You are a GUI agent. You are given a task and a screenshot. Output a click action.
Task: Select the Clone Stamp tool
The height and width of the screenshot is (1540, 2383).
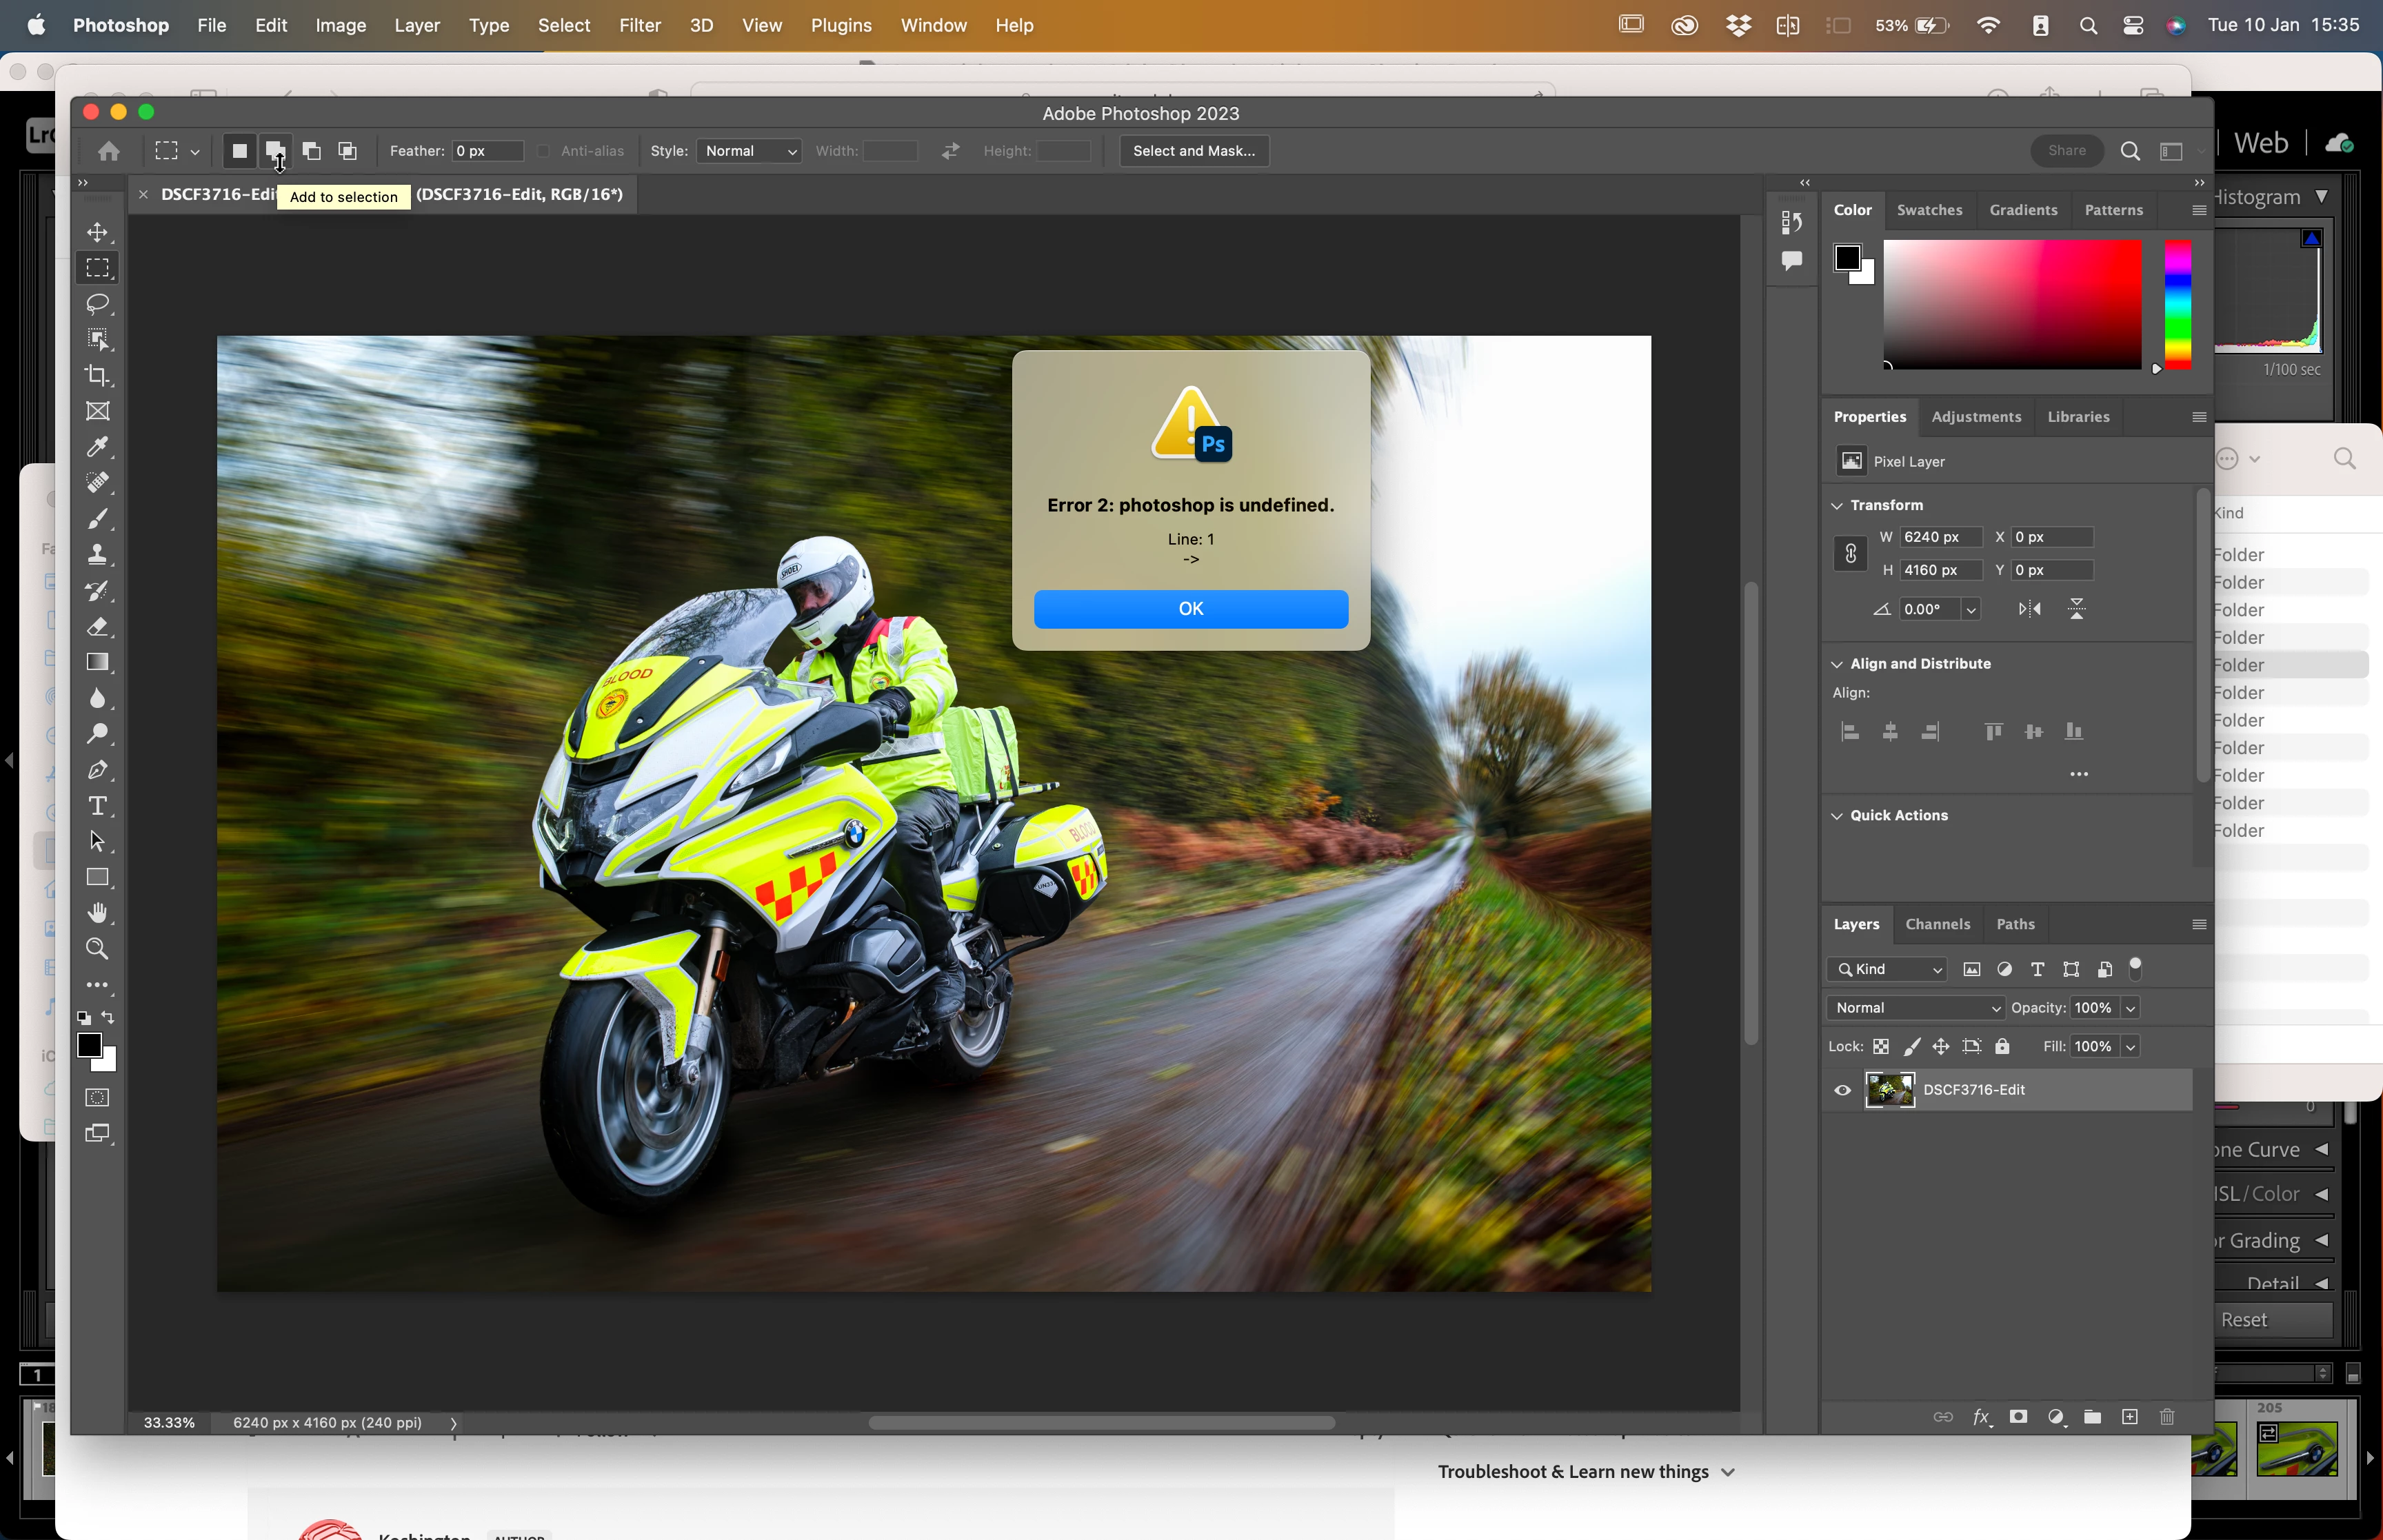point(97,554)
